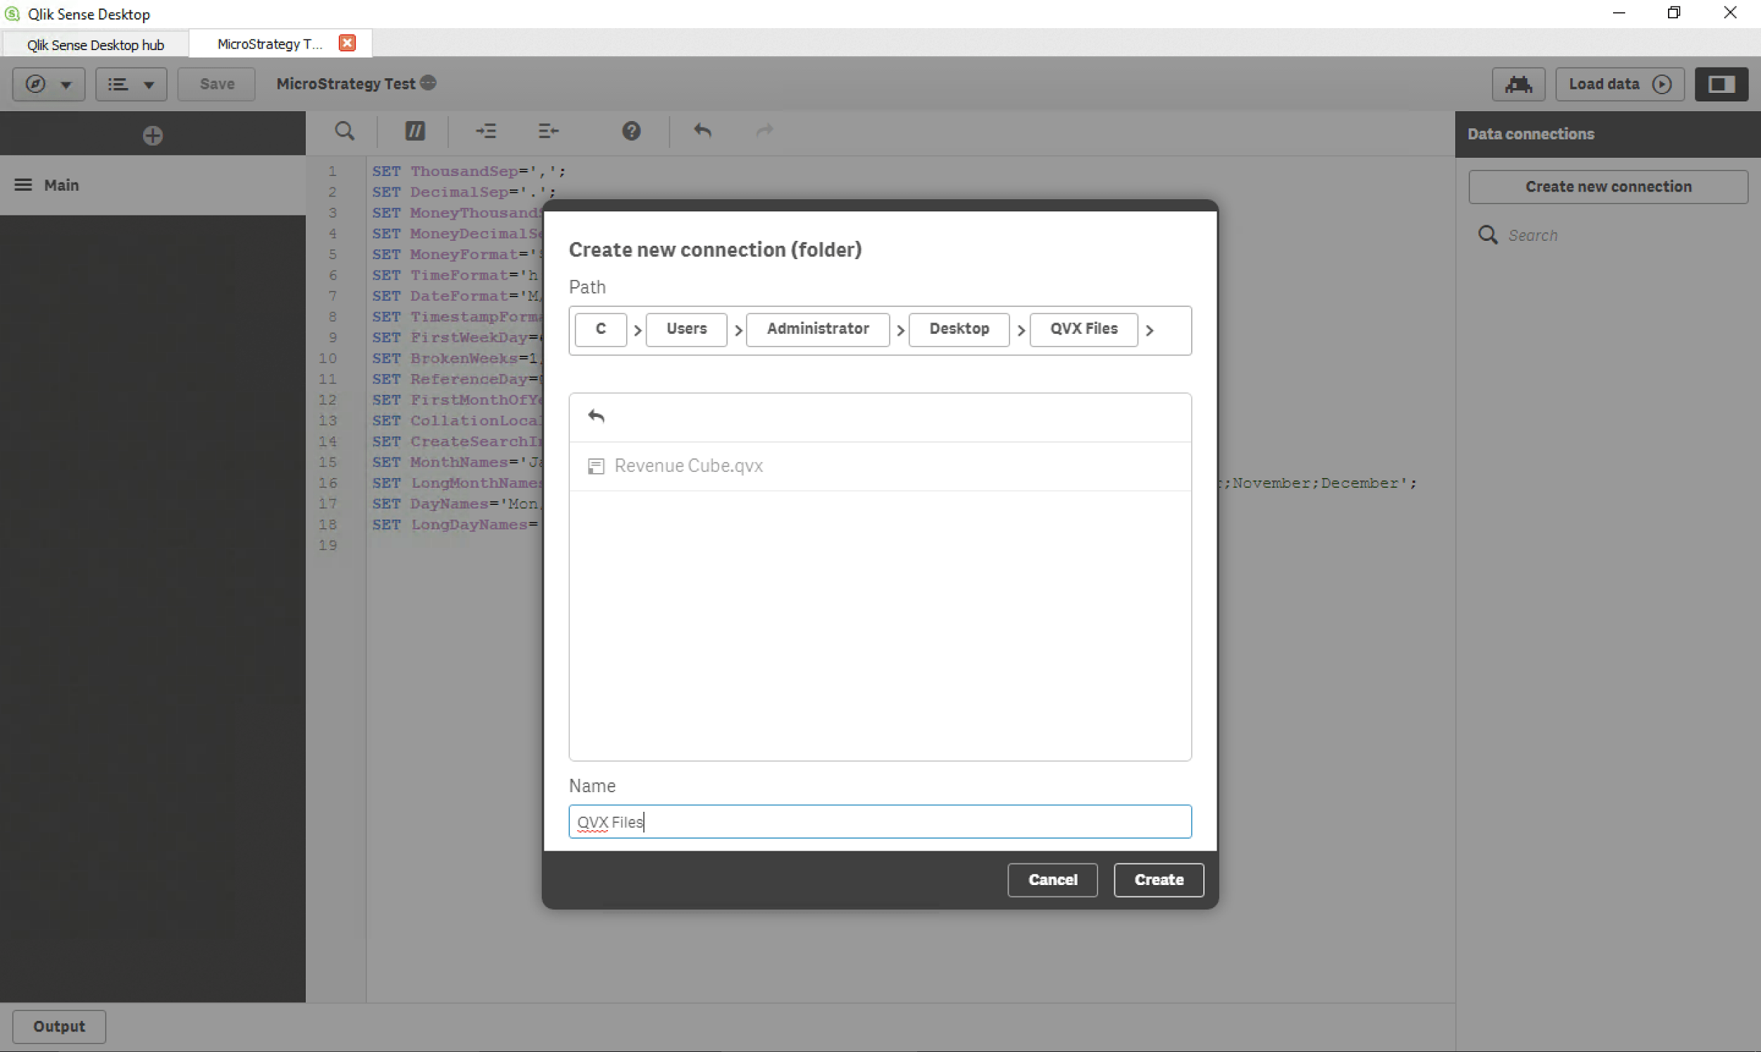
Task: Toggle the data connections side panel
Action: tap(1721, 84)
